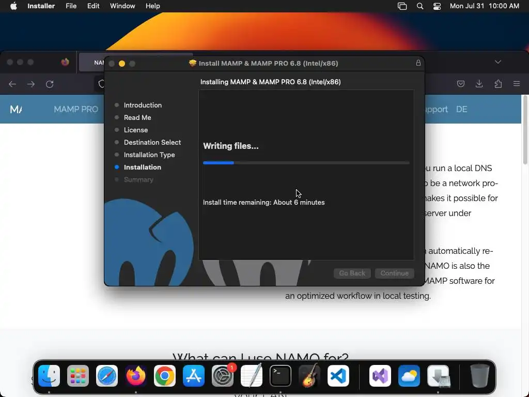529x397 pixels.
Task: Click the date and time in menu bar
Action: coord(485,6)
